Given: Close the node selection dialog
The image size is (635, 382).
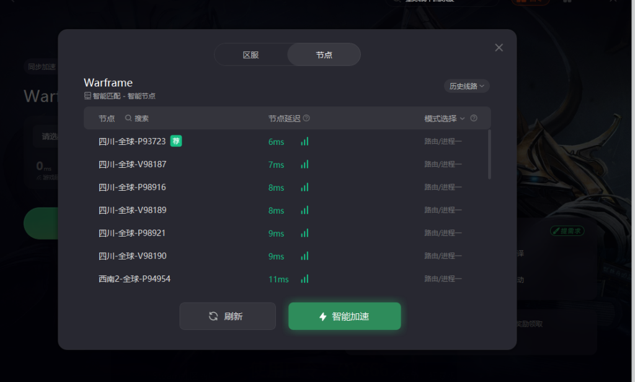Looking at the screenshot, I should click(499, 48).
